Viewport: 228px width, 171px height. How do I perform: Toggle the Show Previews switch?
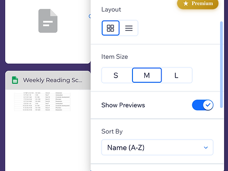[x=202, y=105]
